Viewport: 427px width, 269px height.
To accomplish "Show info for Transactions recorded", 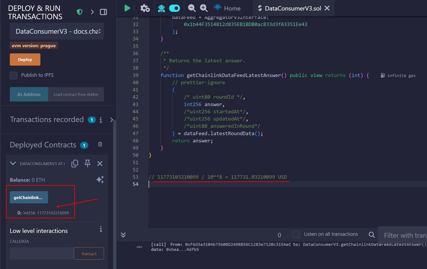I will (x=101, y=120).
